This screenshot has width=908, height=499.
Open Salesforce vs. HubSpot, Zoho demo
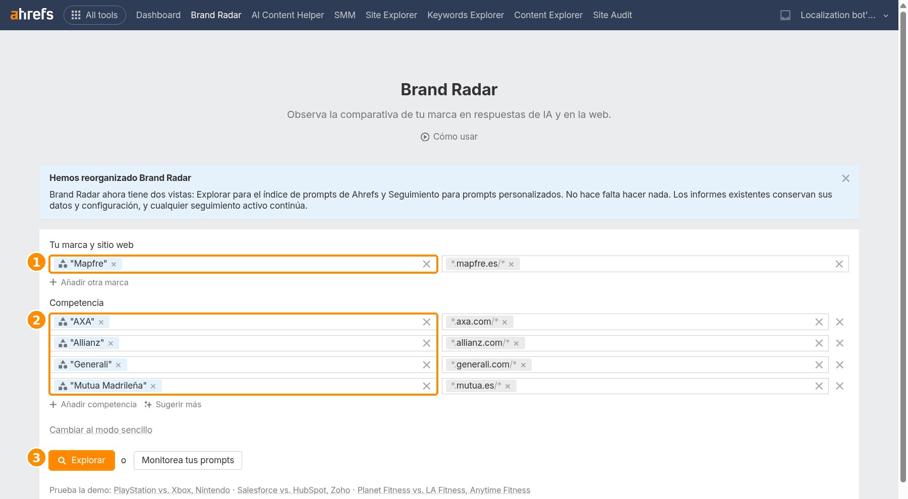[294, 490]
